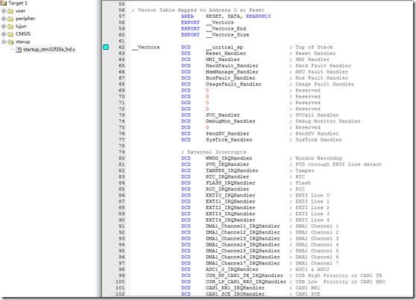Click the lujun folder icon

pyautogui.click(x=10, y=27)
